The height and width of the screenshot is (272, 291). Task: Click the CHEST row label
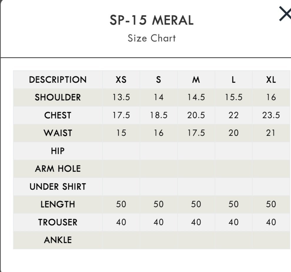point(58,115)
